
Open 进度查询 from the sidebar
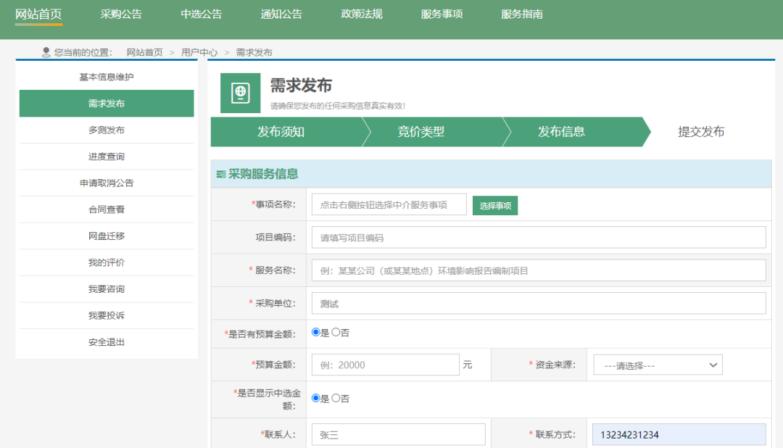(107, 157)
